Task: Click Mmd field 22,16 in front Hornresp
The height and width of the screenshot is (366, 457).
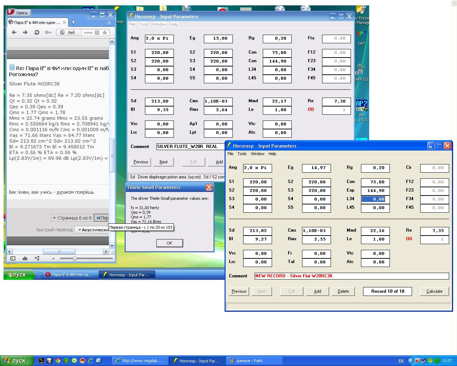Action: 375,231
